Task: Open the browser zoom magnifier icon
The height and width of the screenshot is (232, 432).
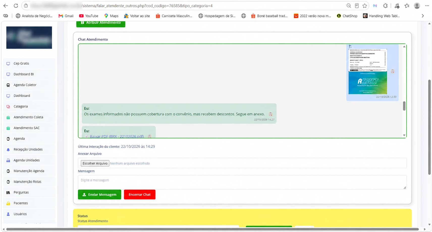Action: point(349,6)
